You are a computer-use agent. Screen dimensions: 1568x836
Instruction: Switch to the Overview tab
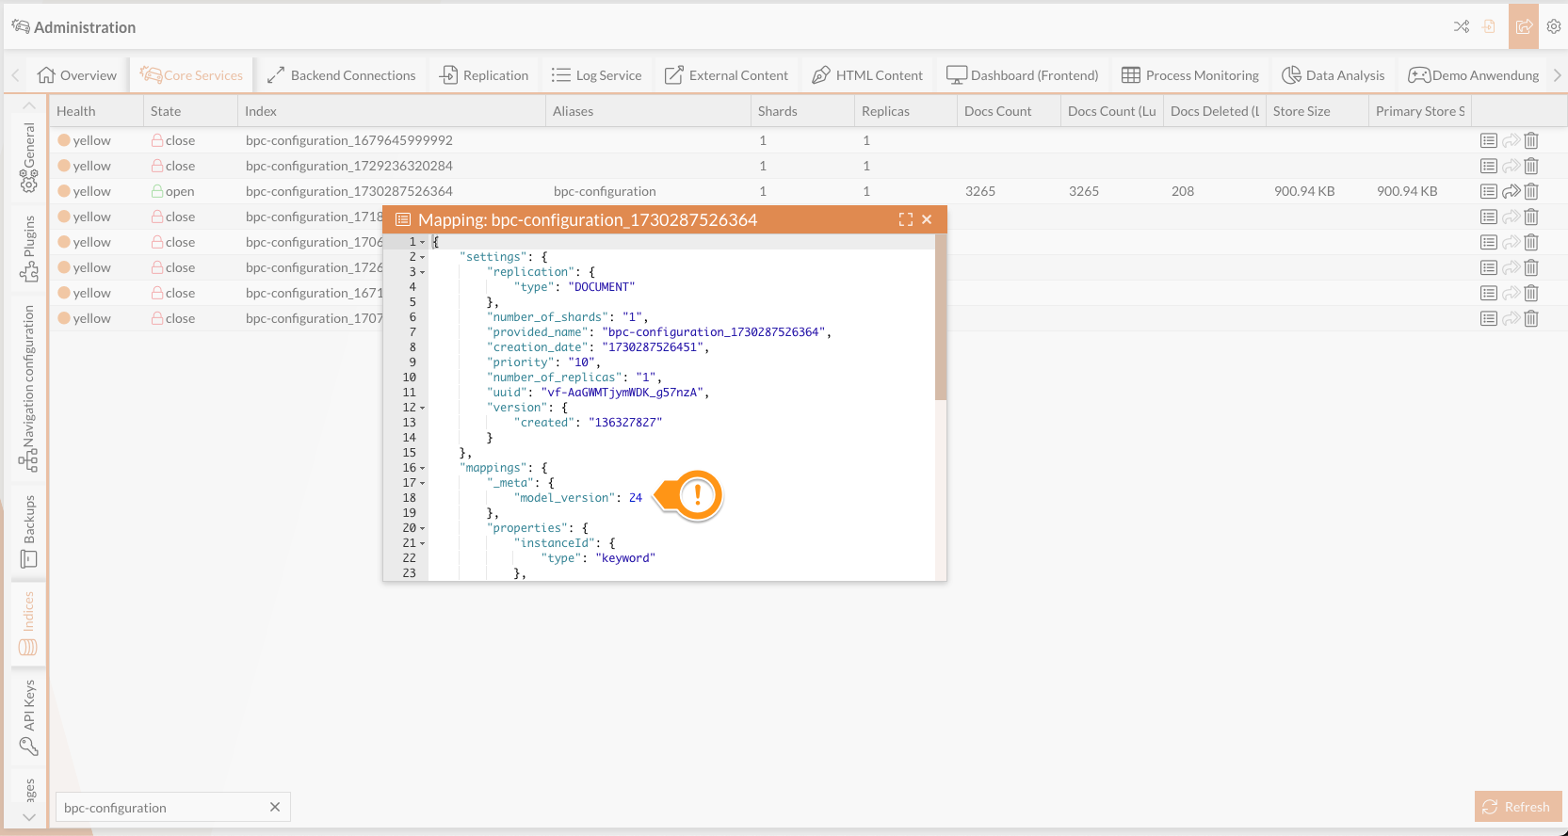77,75
